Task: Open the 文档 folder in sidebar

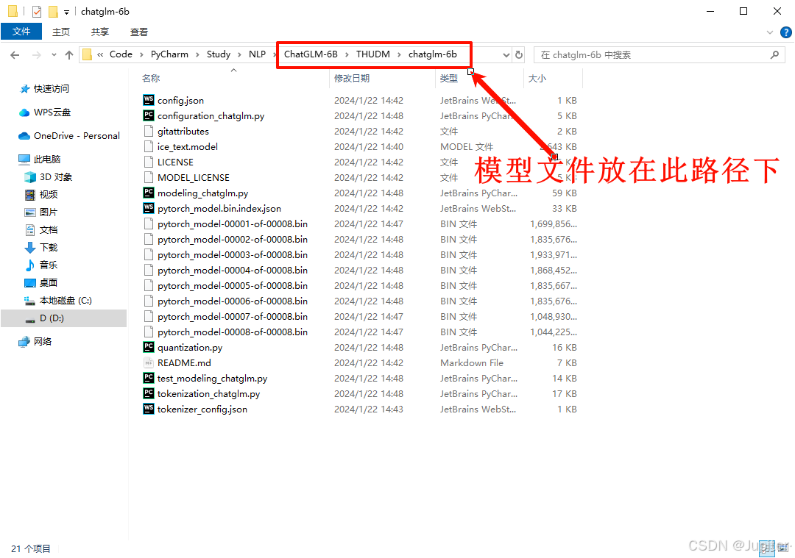Action: coord(48,230)
